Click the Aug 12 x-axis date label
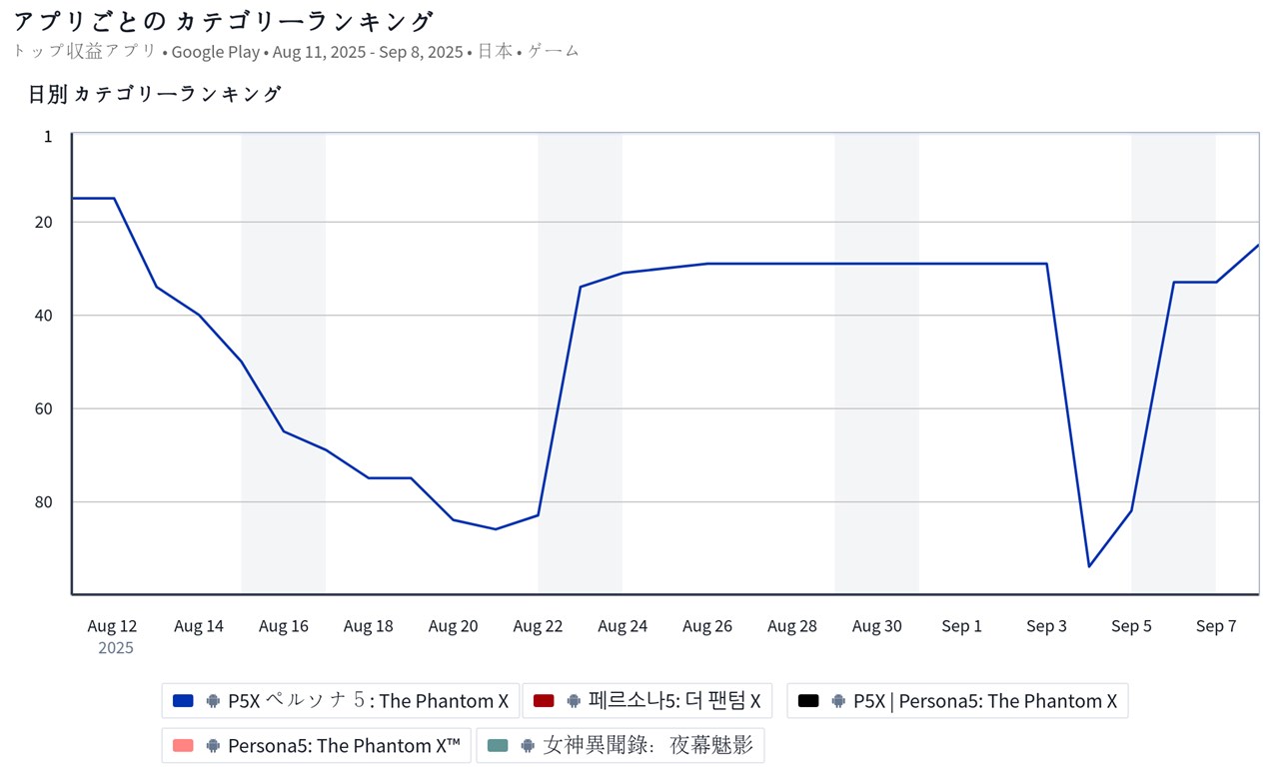This screenshot has width=1279, height=767. [112, 626]
